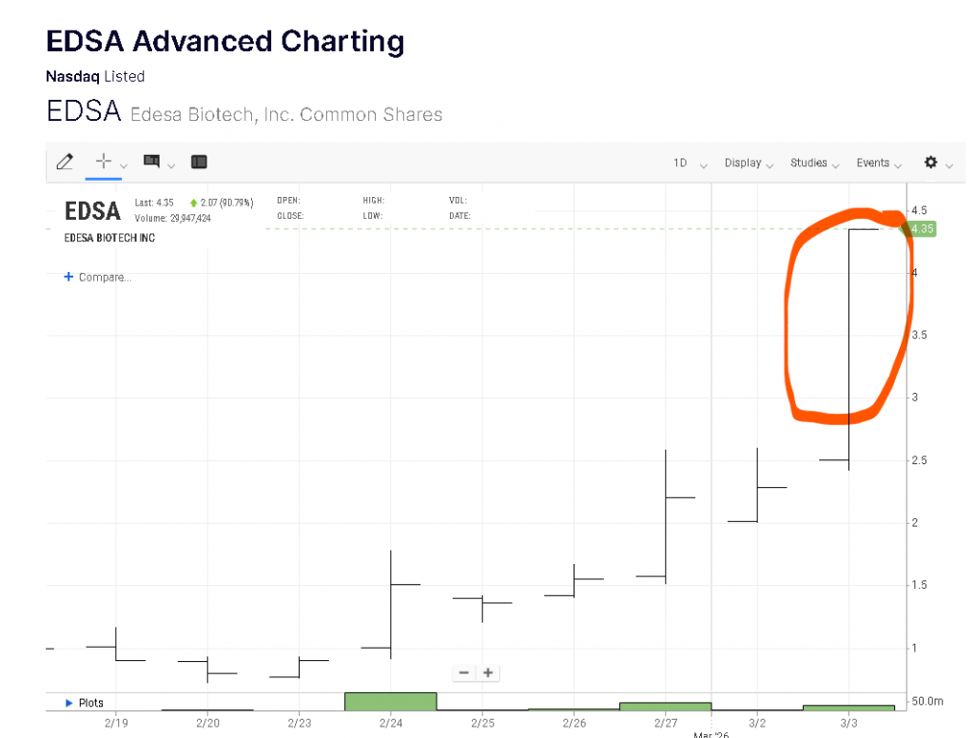
Task: Click the 4.35 current price label
Action: [x=923, y=228]
